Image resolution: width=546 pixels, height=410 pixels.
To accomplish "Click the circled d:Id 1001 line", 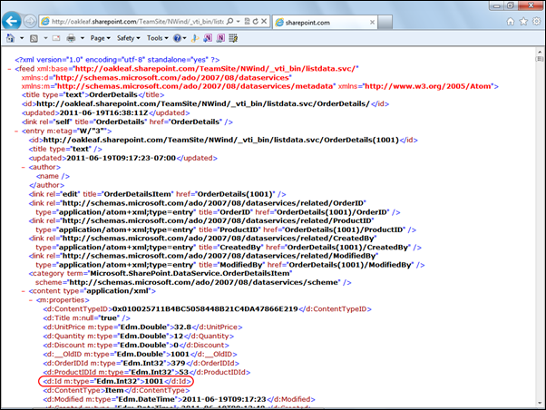I will (117, 382).
